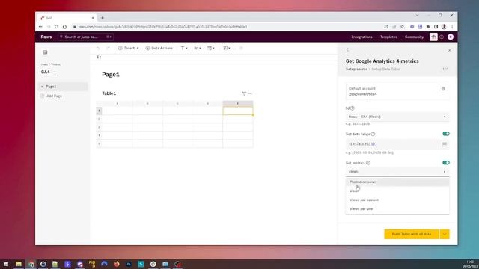
Task: Click the Page1 heading
Action: tap(111, 75)
